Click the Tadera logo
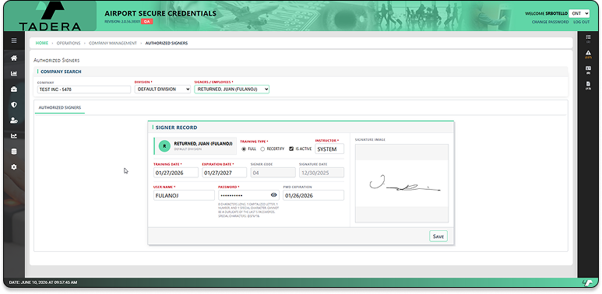Viewport: 602px width, 294px height. tap(50, 16)
